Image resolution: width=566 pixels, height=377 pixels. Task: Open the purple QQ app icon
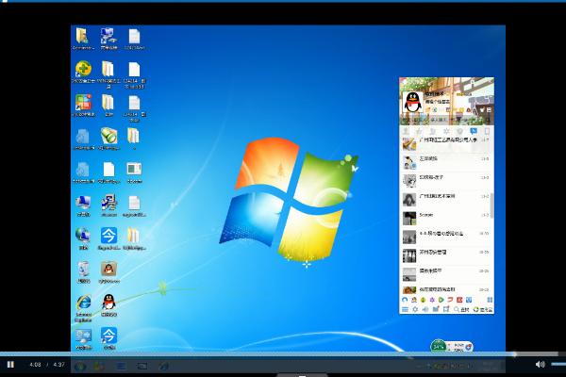click(x=432, y=300)
